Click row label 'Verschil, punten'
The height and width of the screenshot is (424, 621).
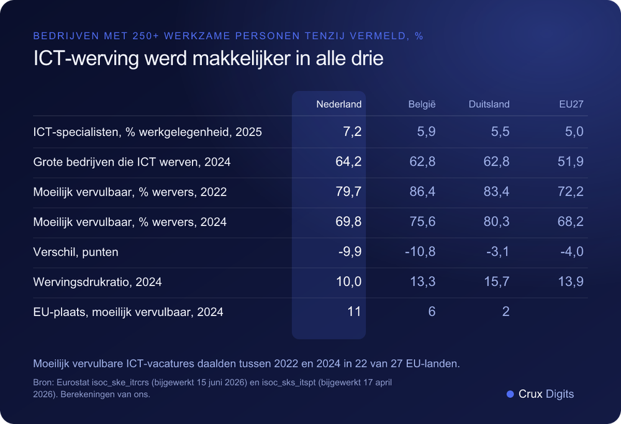(76, 252)
